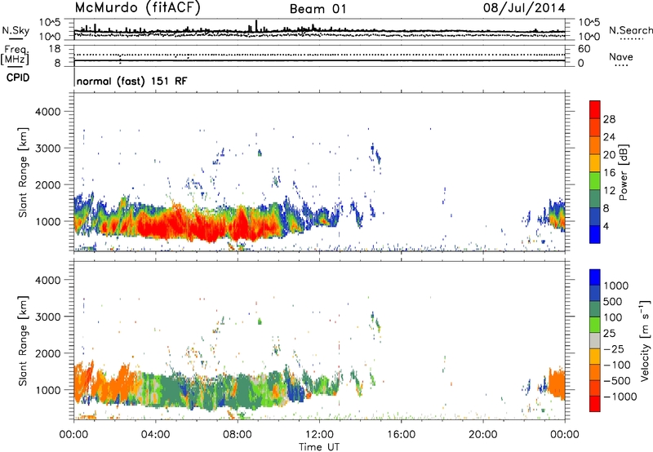
Task: Click the 'CPID' label
Action: click(18, 78)
